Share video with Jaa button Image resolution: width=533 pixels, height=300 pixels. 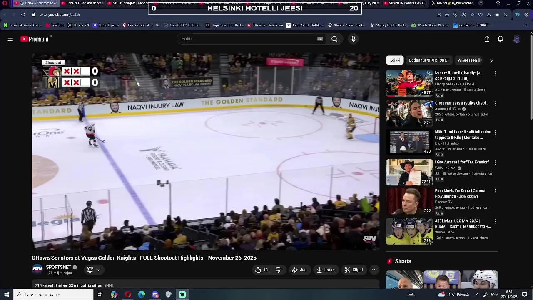coord(299,270)
